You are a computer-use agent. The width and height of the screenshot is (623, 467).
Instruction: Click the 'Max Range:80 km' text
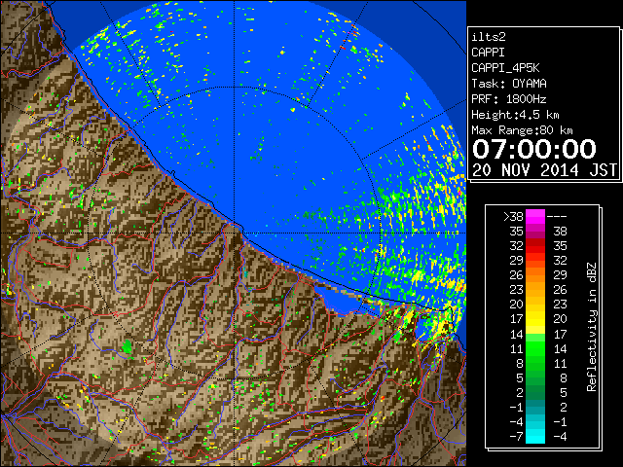tap(522, 130)
